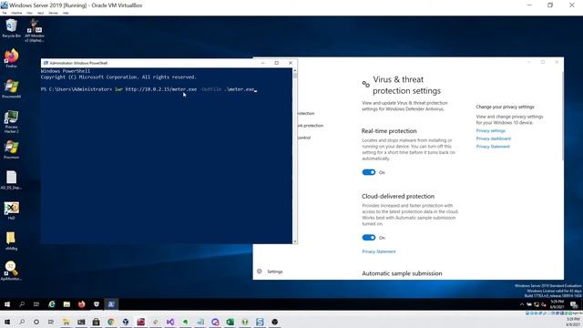Viewport: 583px width, 328px height.
Task: Switch to PowerShell in the guest taskbar
Action: coord(111,304)
